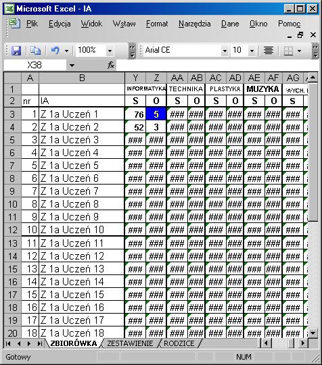The image size is (322, 365).
Task: Select column AE header
Action: point(254,78)
